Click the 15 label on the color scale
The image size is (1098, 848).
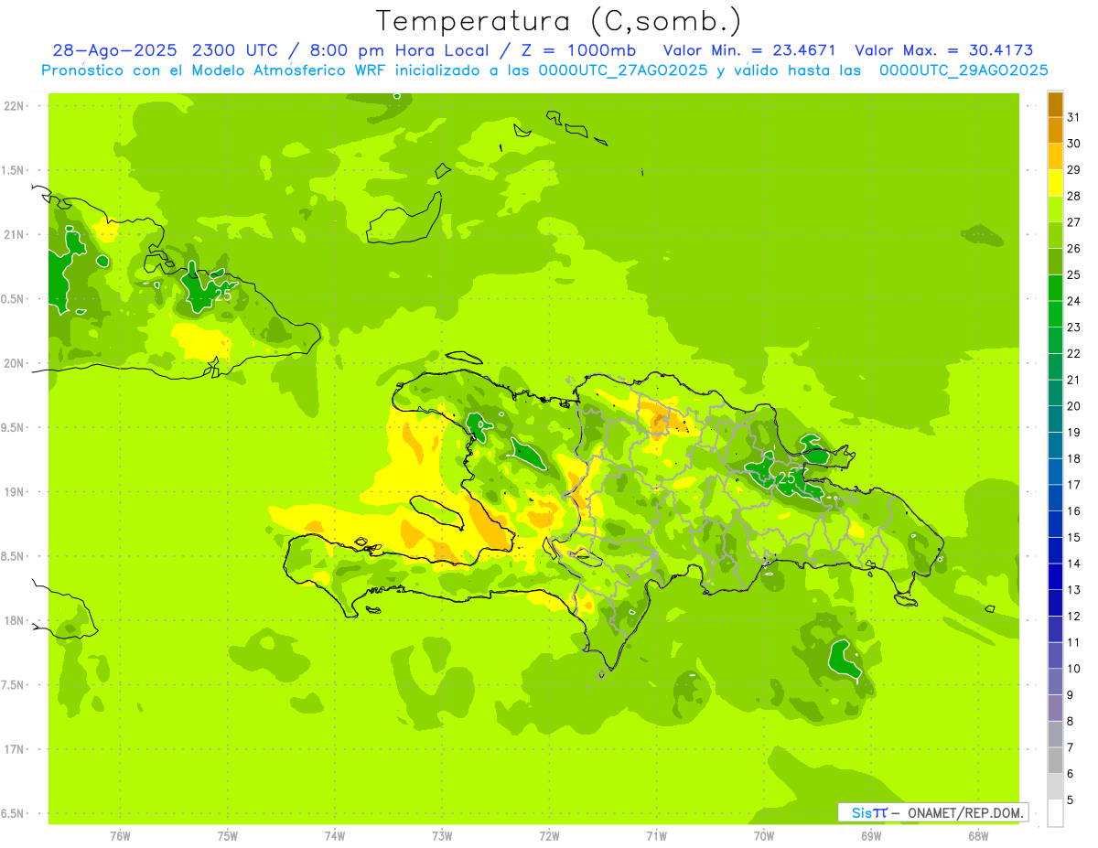coord(1074,538)
